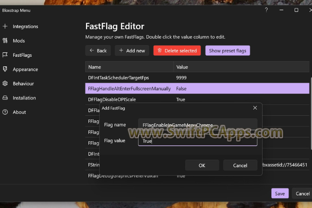The width and height of the screenshot is (312, 208).
Task: Click the False value cell
Action: 181,88
